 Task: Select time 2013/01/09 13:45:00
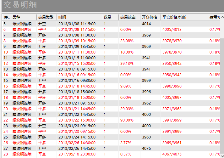[x=77, y=47]
